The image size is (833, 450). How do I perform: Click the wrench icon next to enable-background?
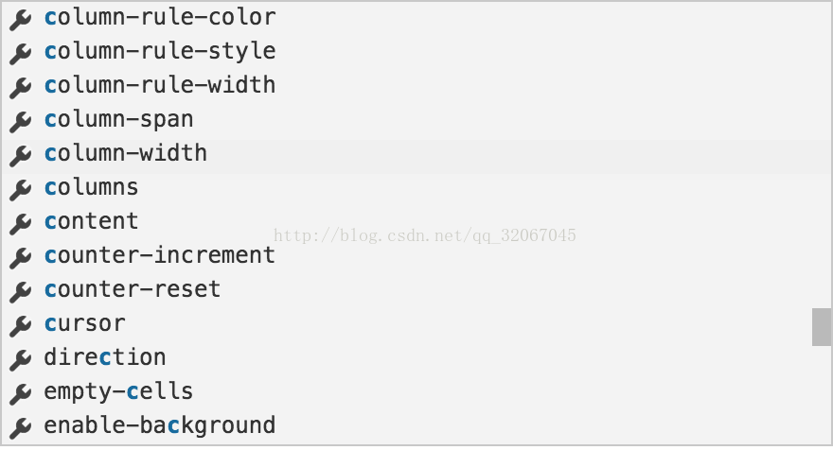coord(20,427)
